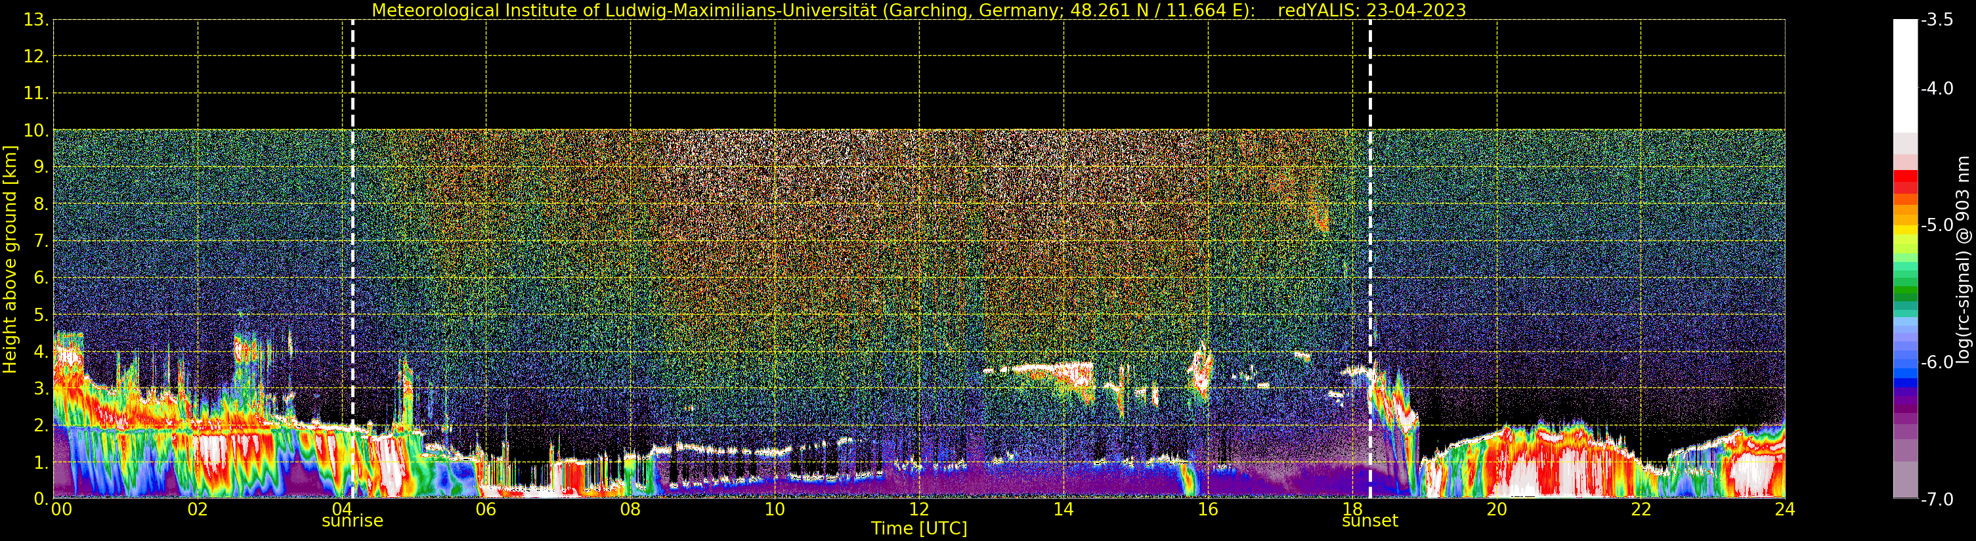Select the white dashed sunset marker line
Image resolution: width=1976 pixels, height=541 pixels.
pos(1370,259)
